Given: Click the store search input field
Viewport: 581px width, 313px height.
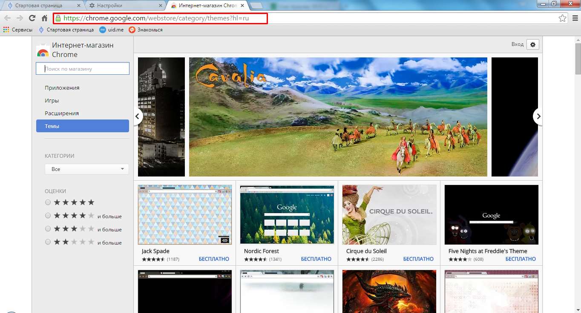Looking at the screenshot, I should [83, 69].
